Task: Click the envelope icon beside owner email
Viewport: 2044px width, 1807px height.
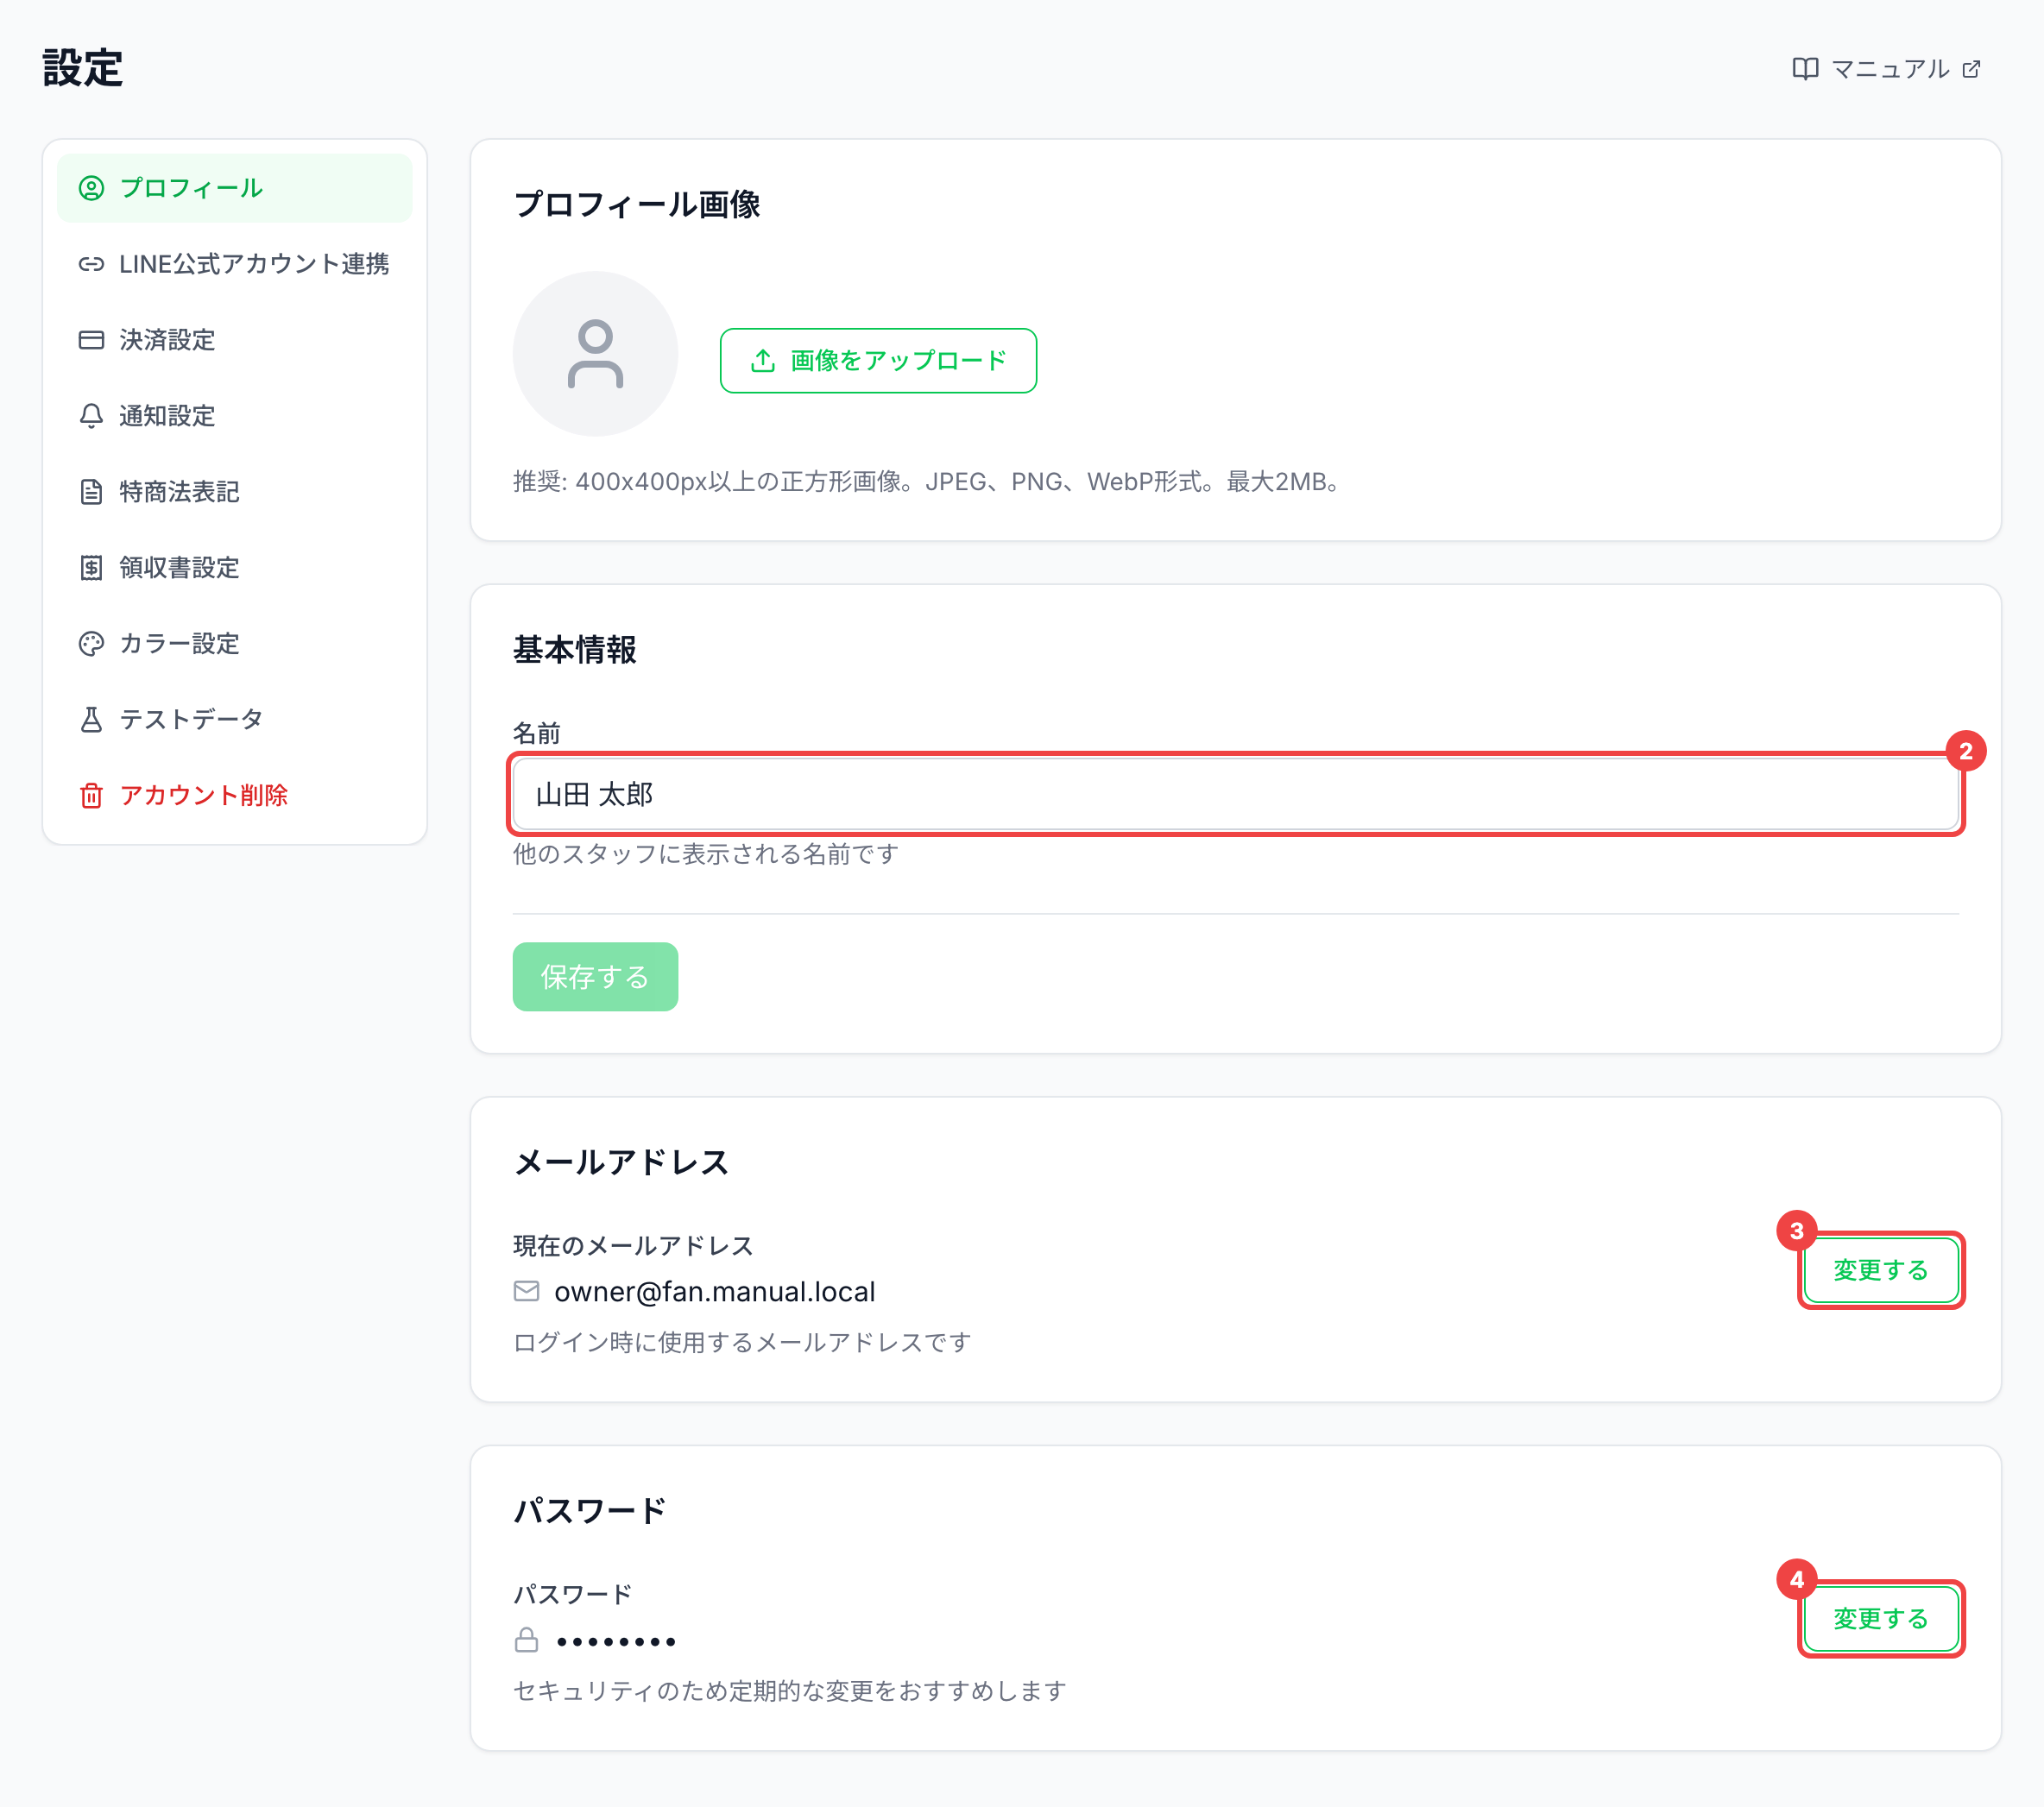Action: pos(526,1291)
